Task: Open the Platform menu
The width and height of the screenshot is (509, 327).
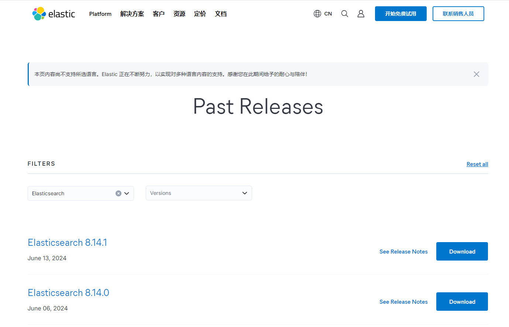Action: [x=100, y=14]
